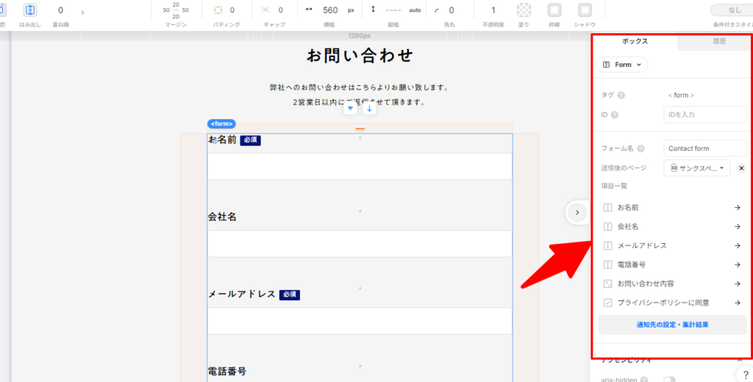The width and height of the screenshot is (753, 382).
Task: Clear the 送信後のページ selection with X
Action: click(741, 168)
